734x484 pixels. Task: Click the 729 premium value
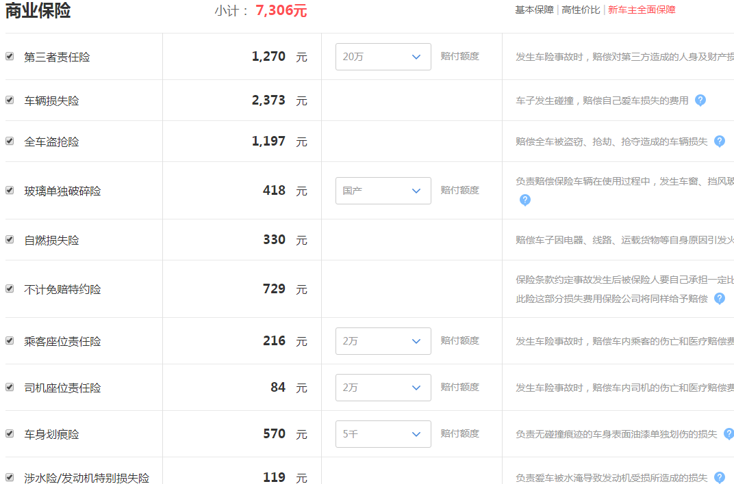[275, 288]
